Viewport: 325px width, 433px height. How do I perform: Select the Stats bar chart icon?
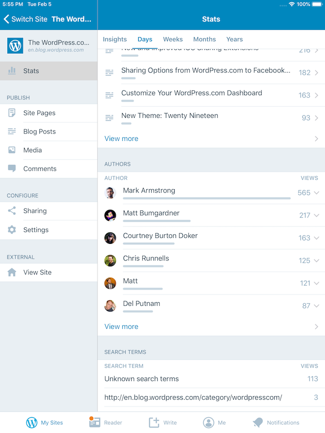click(12, 71)
